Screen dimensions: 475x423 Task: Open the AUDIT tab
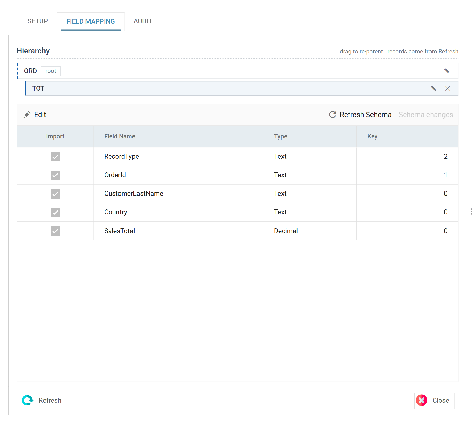(143, 21)
